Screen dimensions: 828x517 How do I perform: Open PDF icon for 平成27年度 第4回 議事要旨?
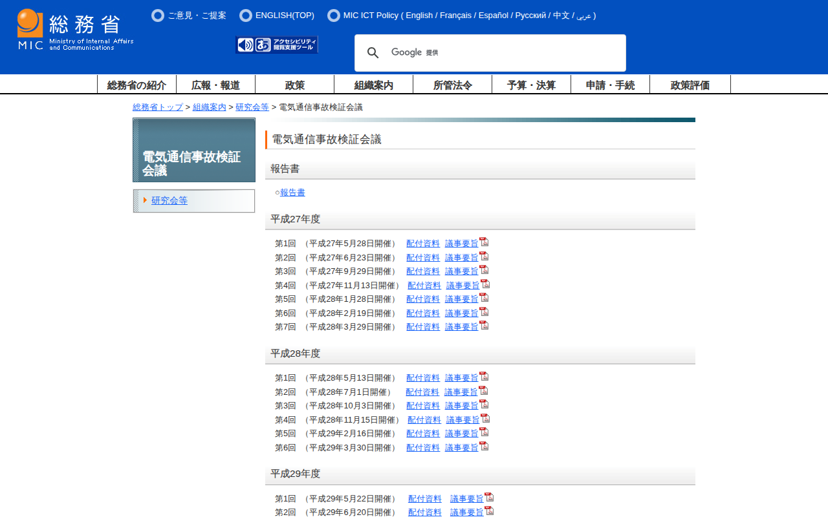[485, 284]
